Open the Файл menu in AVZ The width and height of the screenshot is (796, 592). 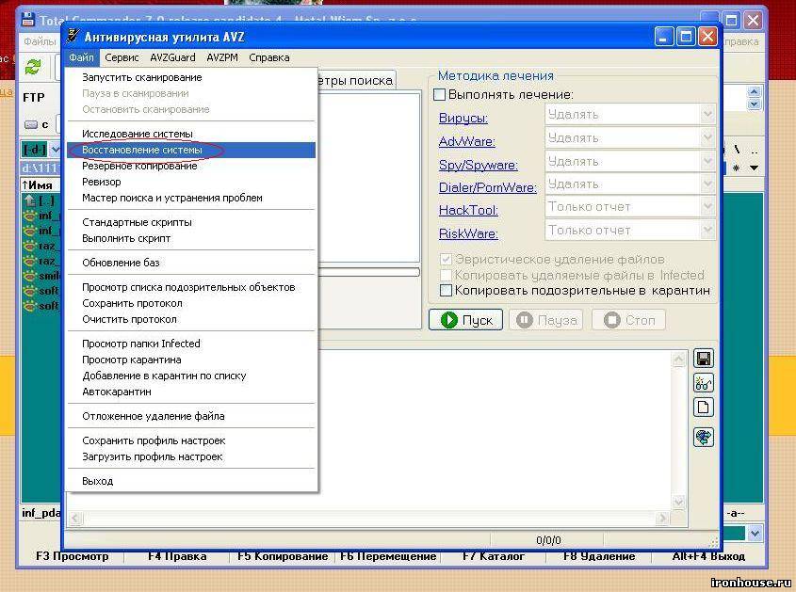click(81, 57)
